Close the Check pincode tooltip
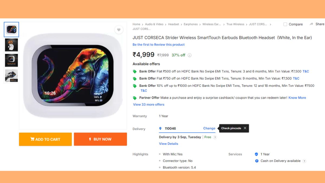The height and width of the screenshot is (183, 325). coord(245,128)
